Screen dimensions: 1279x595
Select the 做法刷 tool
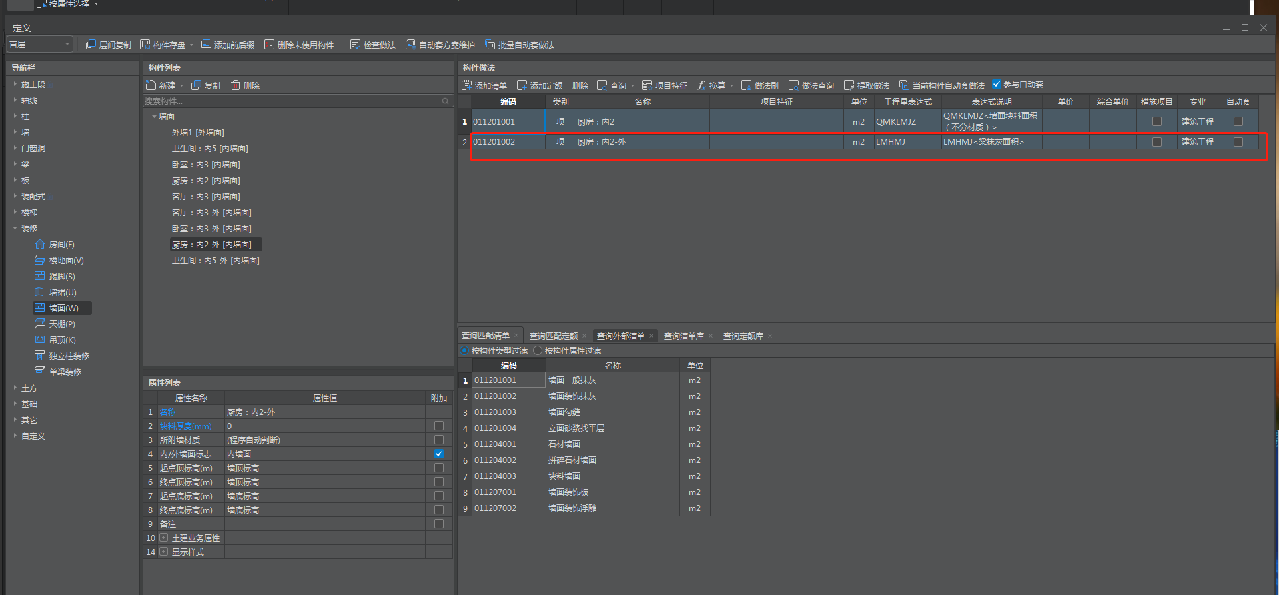pyautogui.click(x=760, y=85)
